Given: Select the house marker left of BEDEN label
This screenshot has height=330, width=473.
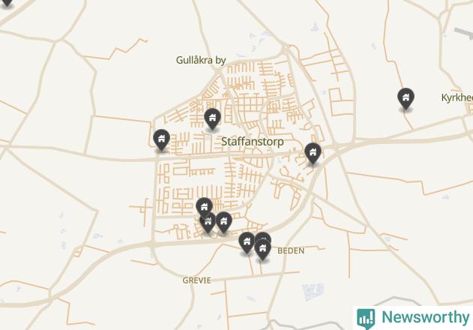Looking at the screenshot, I should [x=247, y=242].
